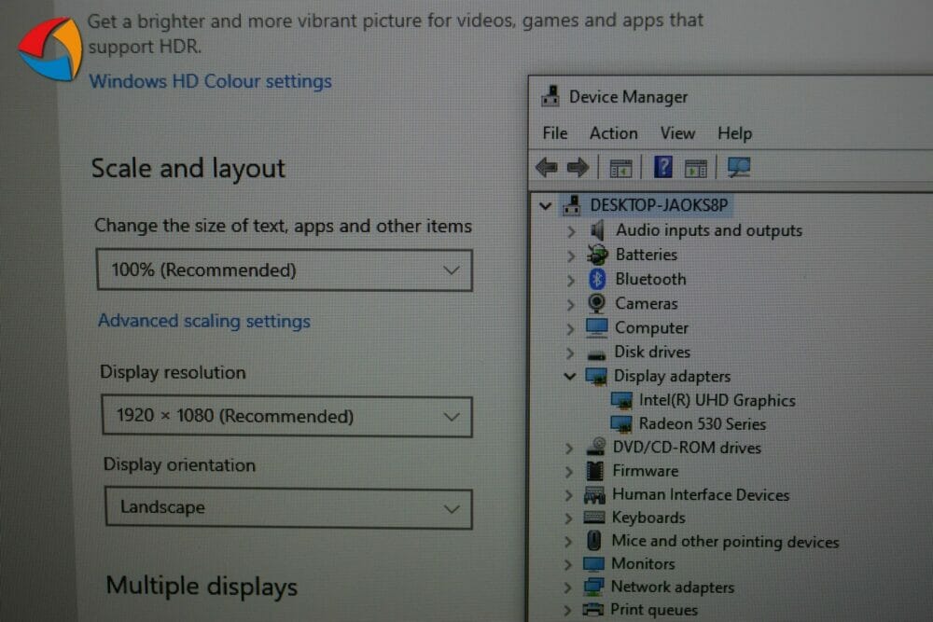Click the "Bluetooth" label in the device tree
This screenshot has width=933, height=622.
[650, 279]
